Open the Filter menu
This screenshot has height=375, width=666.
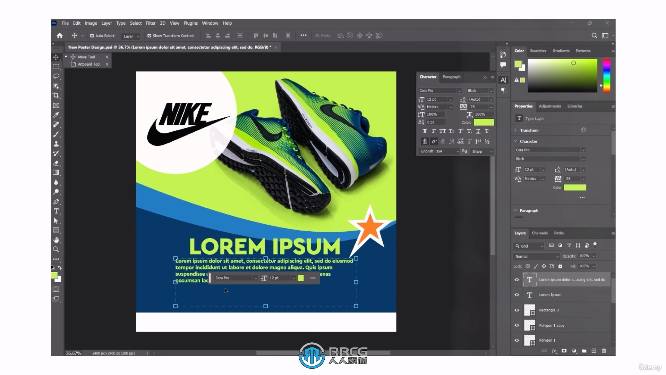(x=151, y=23)
